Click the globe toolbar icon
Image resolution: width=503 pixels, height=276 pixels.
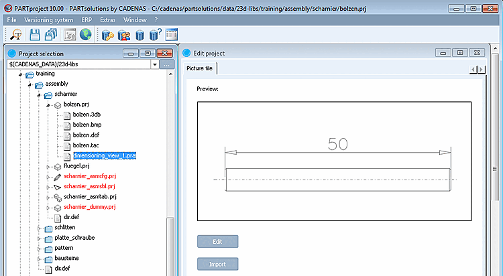86,35
